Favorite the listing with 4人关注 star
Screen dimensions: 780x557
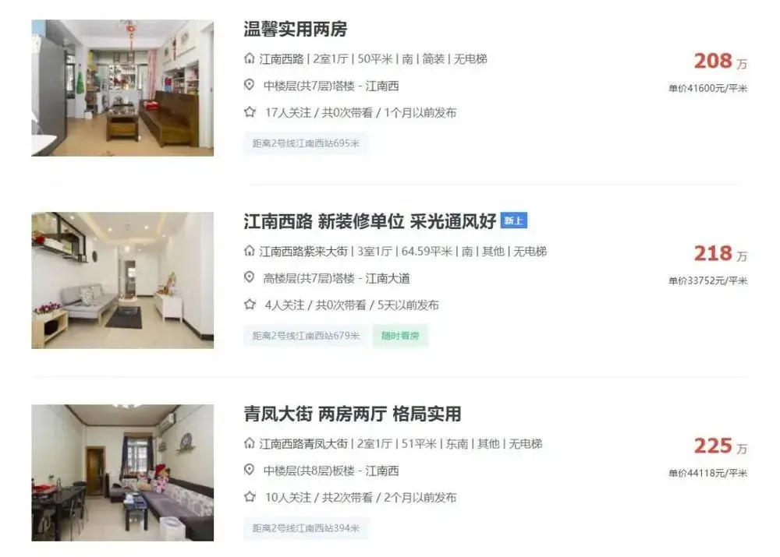coord(250,304)
